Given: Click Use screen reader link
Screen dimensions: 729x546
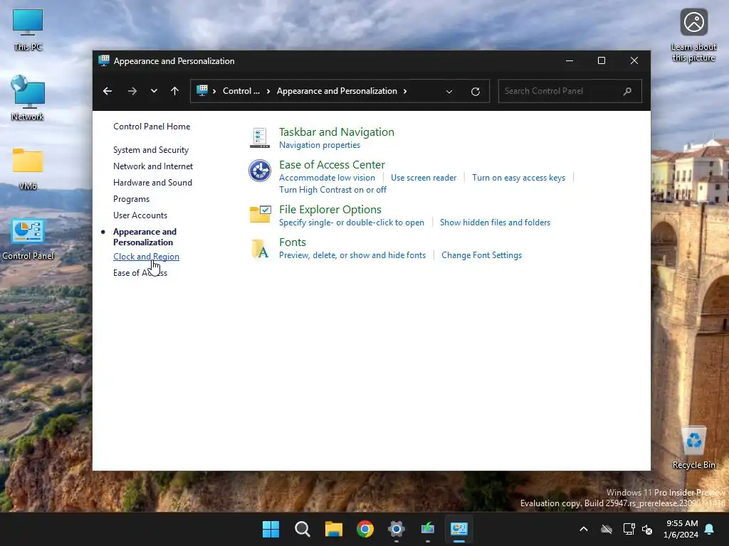Looking at the screenshot, I should [424, 177].
